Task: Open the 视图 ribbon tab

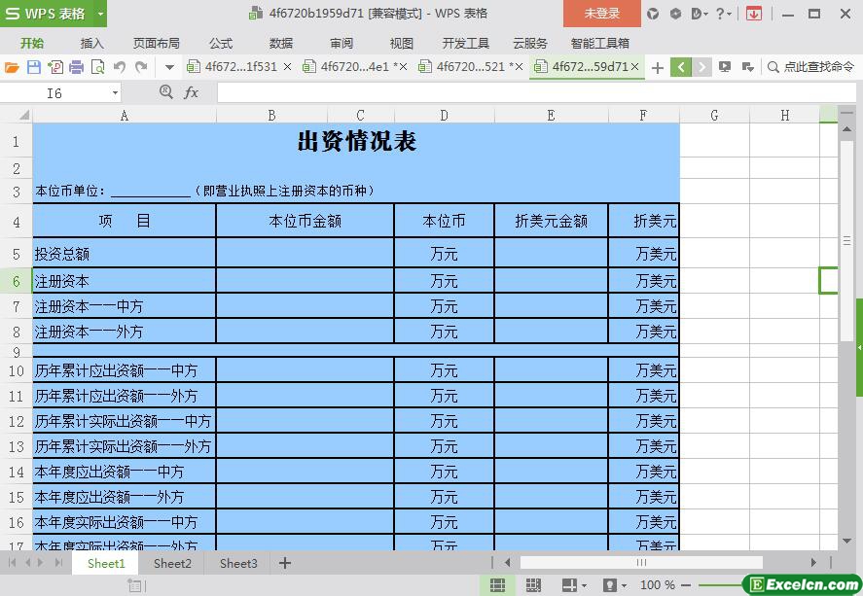Action: (x=401, y=44)
